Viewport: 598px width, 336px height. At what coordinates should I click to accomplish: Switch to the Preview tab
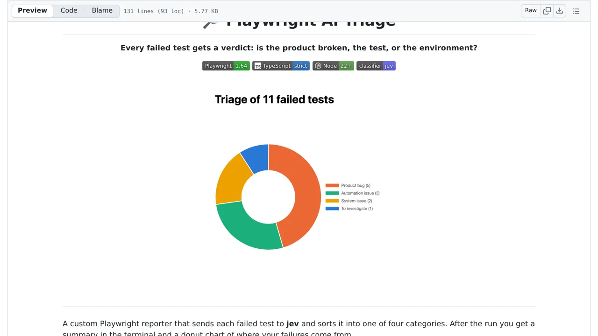32,11
